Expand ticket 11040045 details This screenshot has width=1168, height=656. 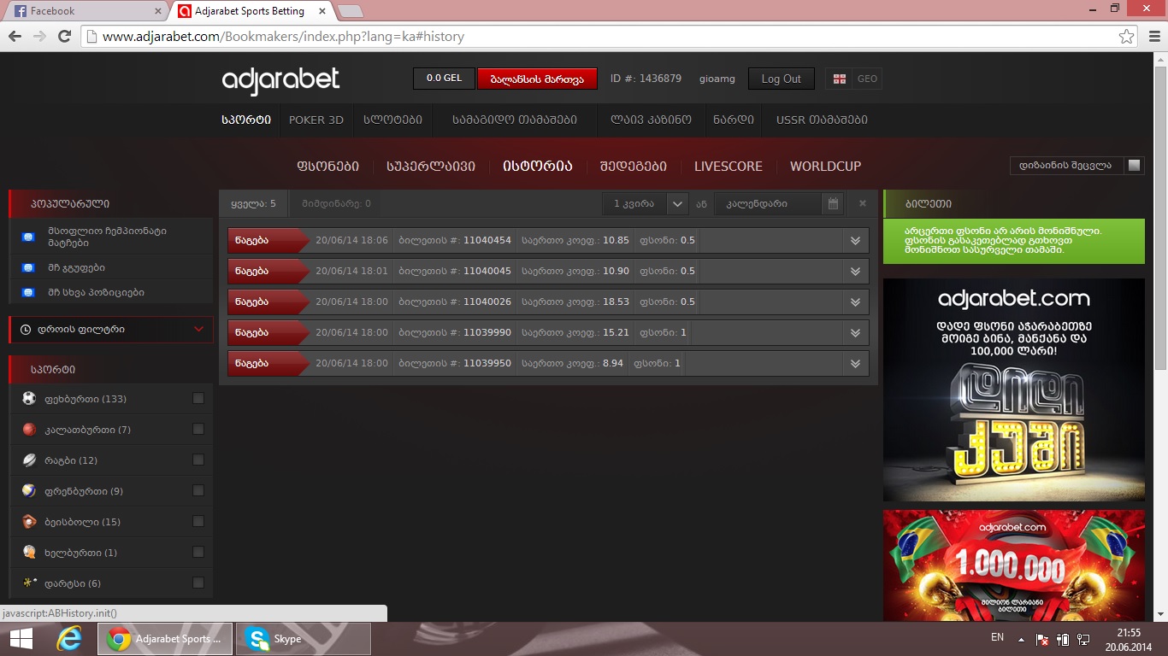855,272
